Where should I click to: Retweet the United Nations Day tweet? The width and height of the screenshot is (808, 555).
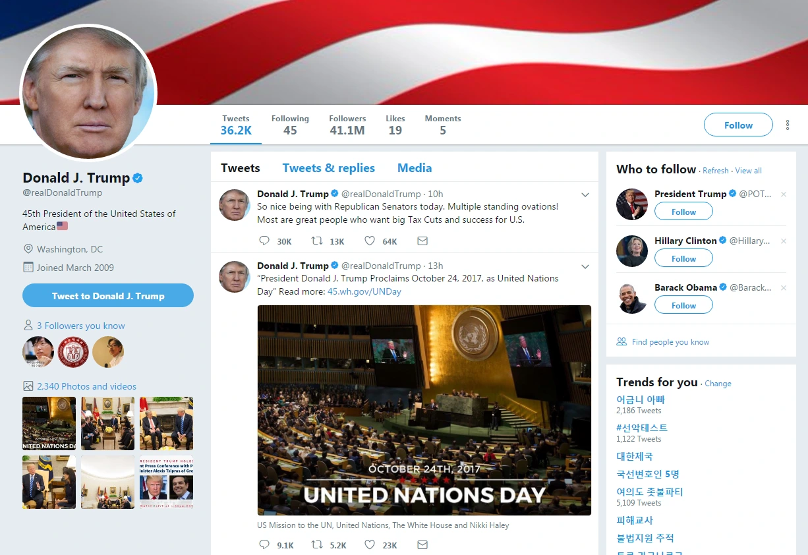tap(317, 544)
